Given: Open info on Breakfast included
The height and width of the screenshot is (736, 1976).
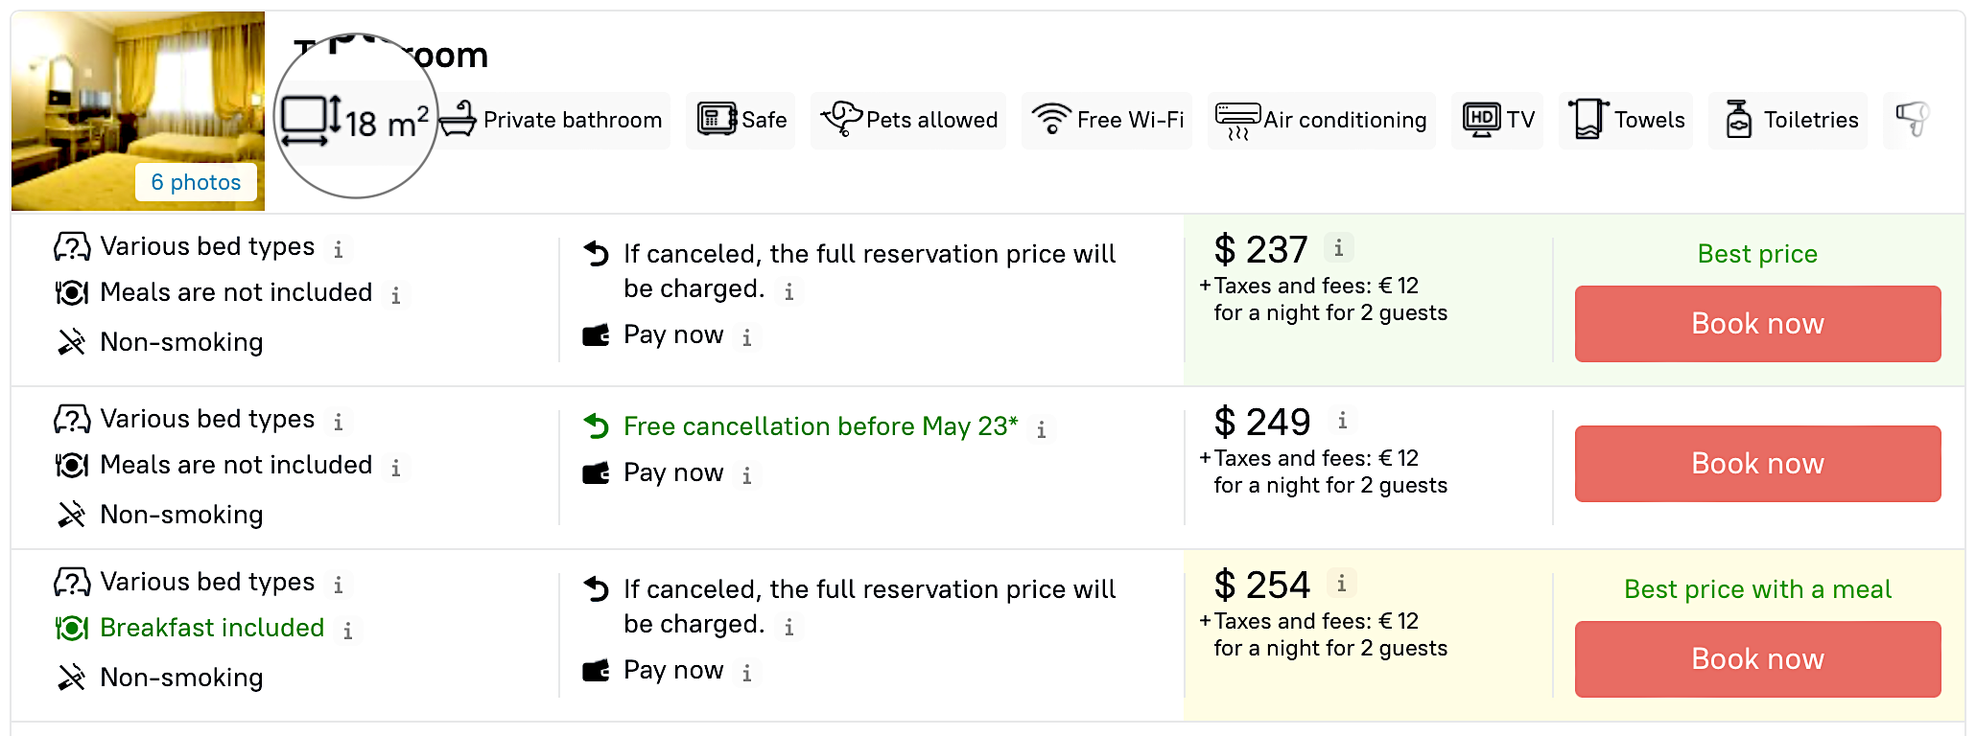Looking at the screenshot, I should coord(348,631).
